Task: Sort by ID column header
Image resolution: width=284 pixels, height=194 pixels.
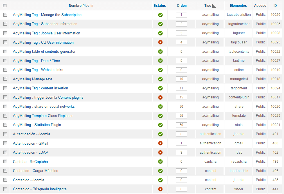Action: click(x=275, y=6)
